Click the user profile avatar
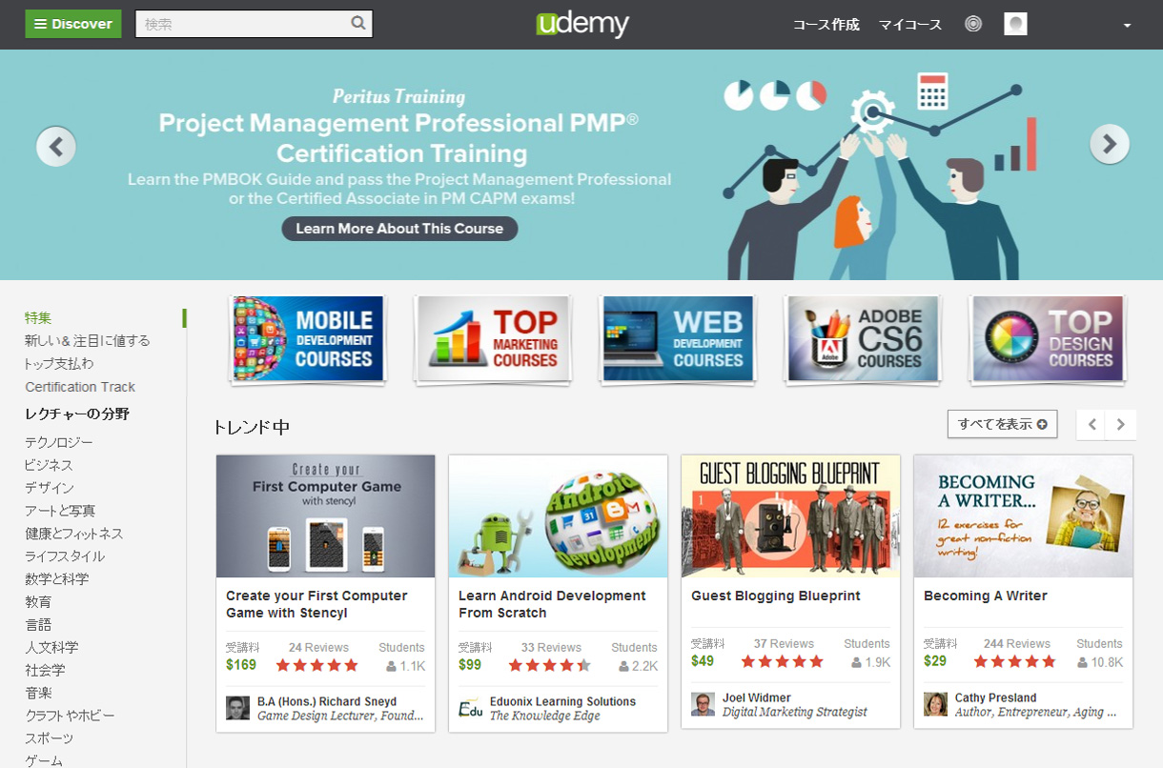The width and height of the screenshot is (1163, 768). pos(1015,25)
